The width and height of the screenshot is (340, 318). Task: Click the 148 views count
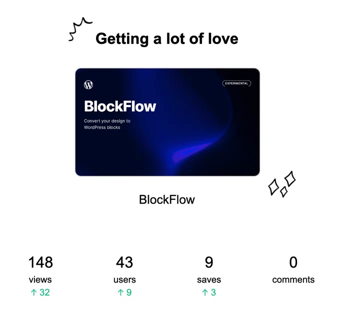pyautogui.click(x=40, y=262)
